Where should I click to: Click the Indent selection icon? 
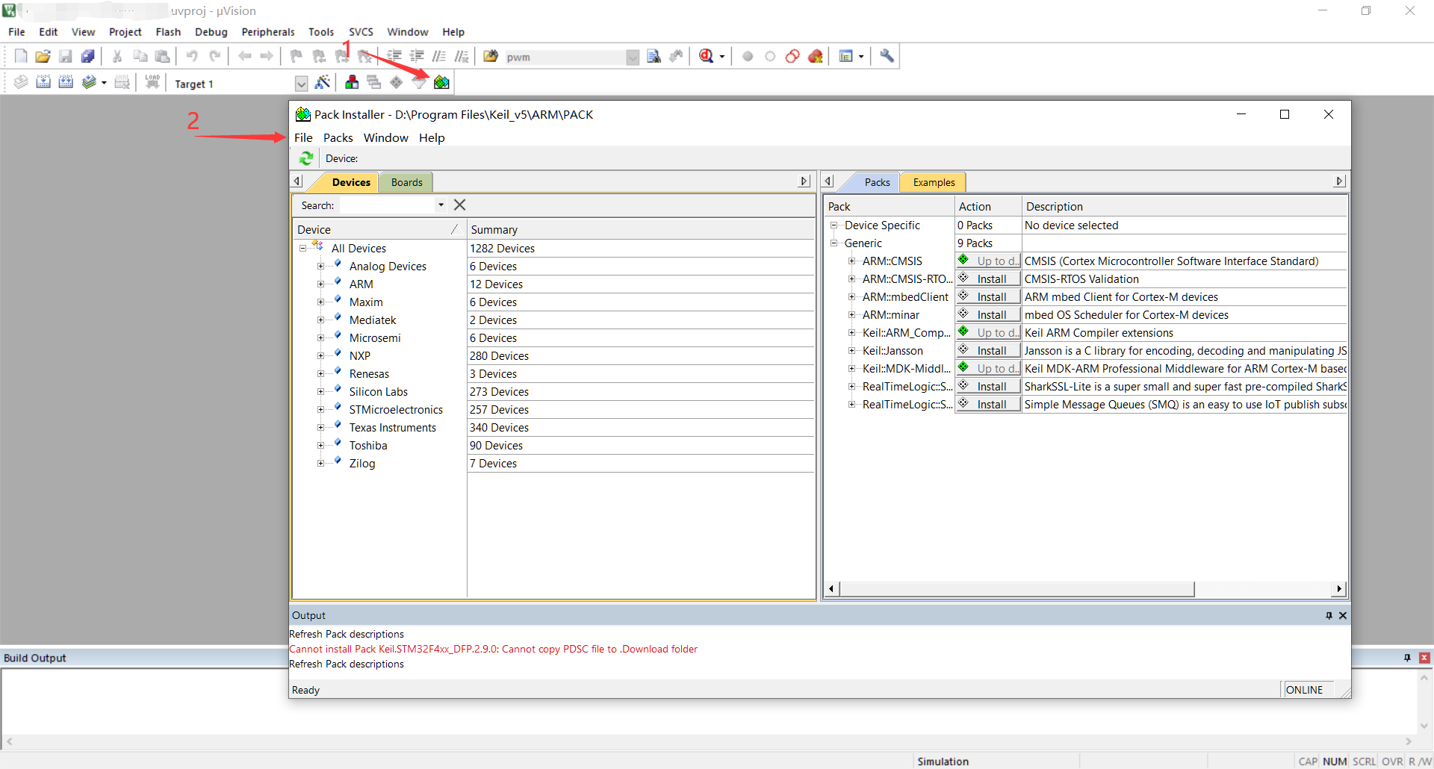(x=394, y=56)
